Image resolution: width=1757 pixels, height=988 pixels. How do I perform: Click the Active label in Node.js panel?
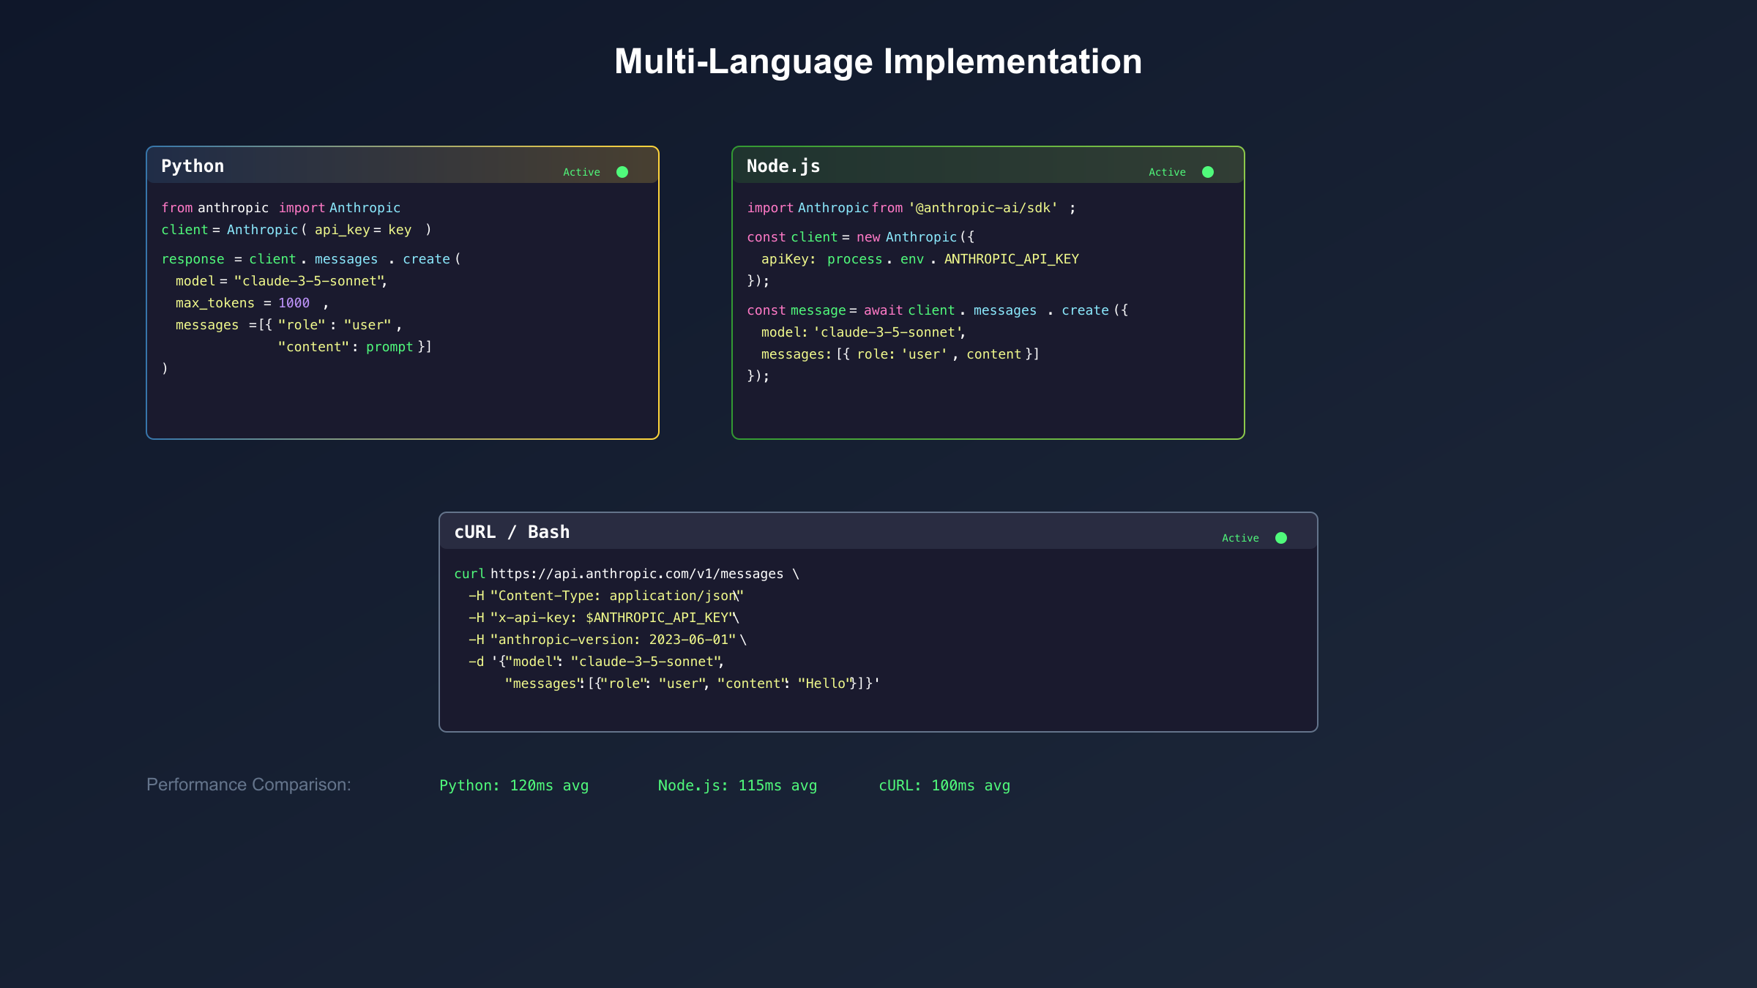click(x=1167, y=172)
